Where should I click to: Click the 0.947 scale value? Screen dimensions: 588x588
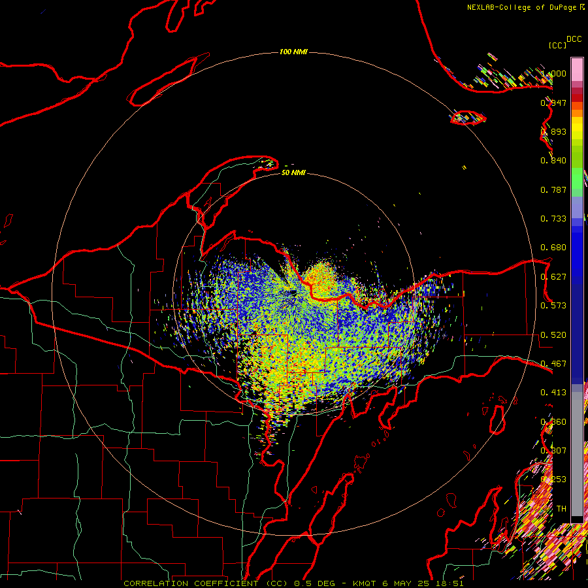(x=553, y=103)
